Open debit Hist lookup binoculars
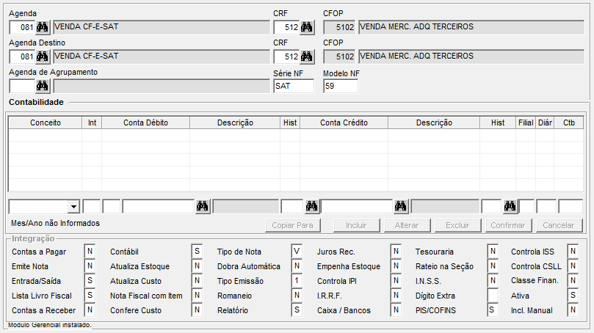 coord(312,206)
